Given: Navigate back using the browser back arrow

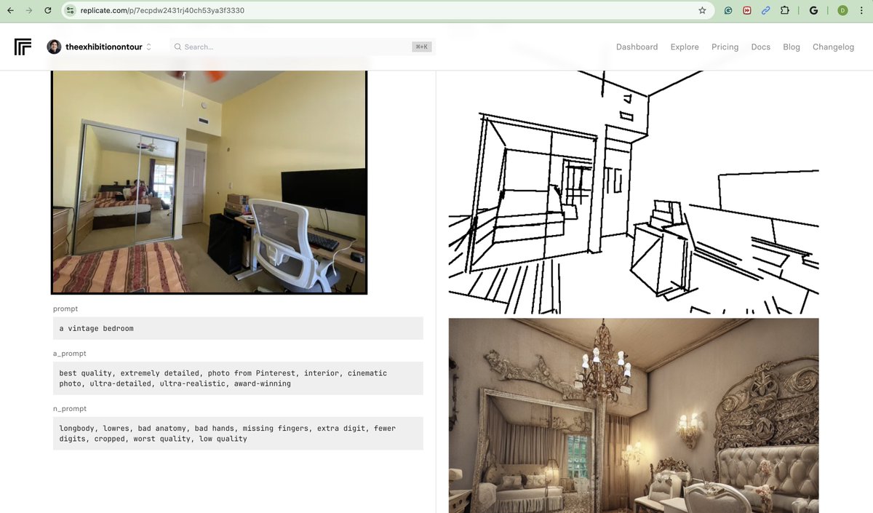Looking at the screenshot, I should click(10, 10).
